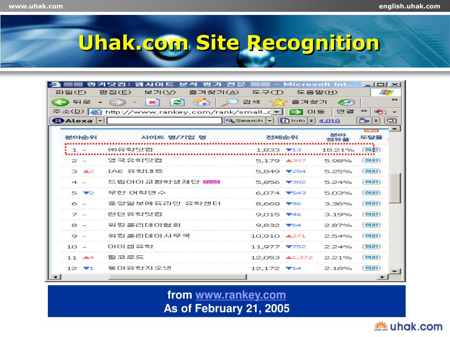Expand the toolbar overflow chevron at top right
450x337 pixels.
[395, 100]
